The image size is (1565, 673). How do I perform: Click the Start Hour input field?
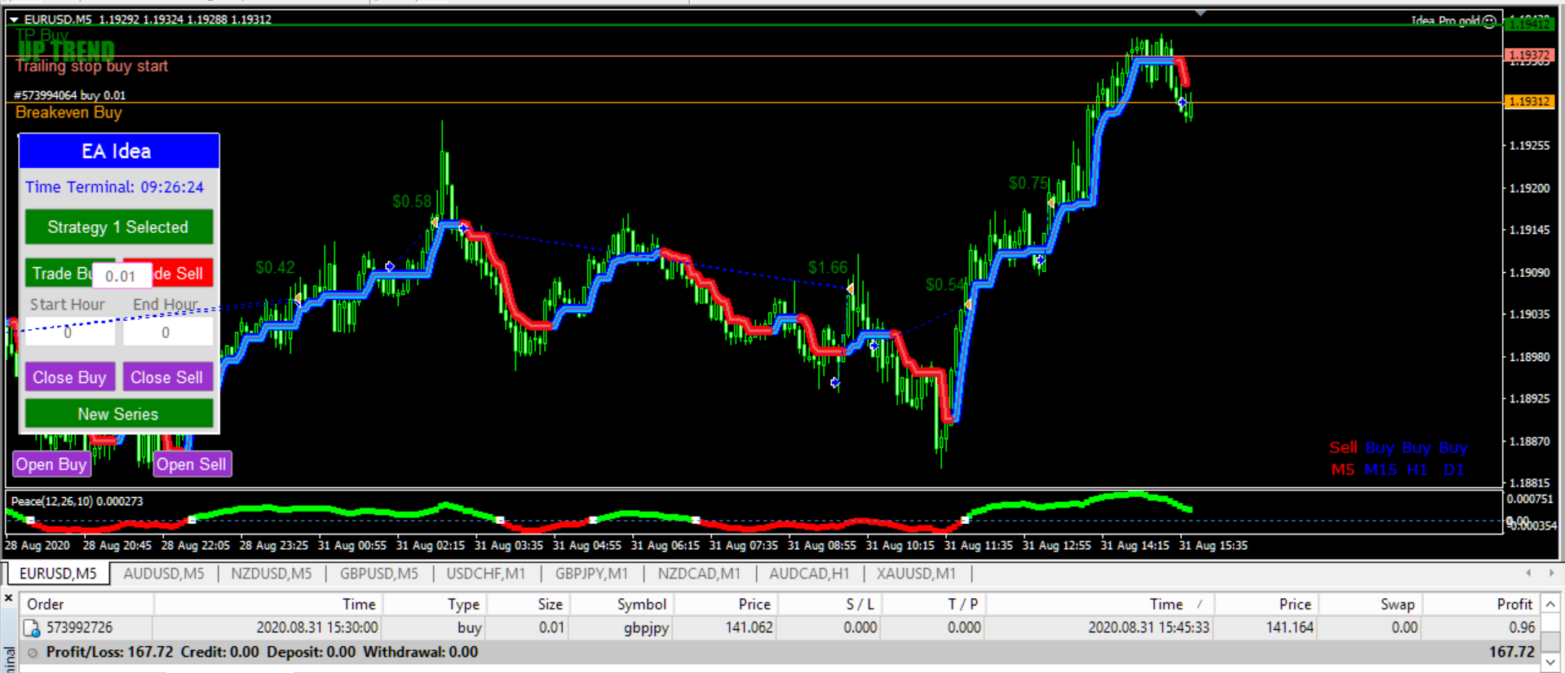(x=69, y=332)
